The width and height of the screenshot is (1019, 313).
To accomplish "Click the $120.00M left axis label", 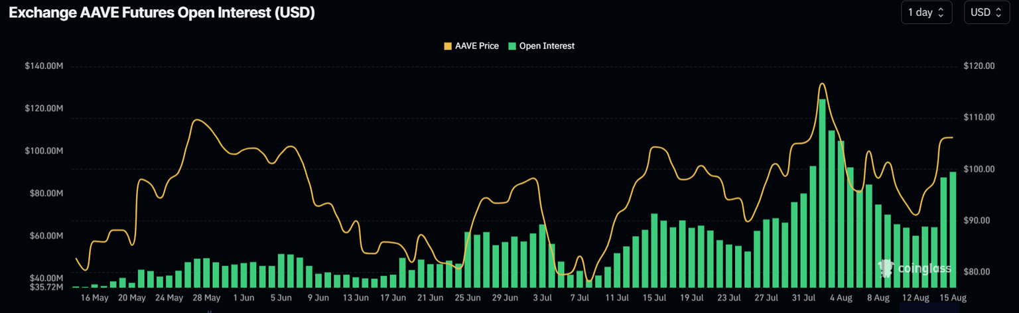I will pyautogui.click(x=44, y=108).
